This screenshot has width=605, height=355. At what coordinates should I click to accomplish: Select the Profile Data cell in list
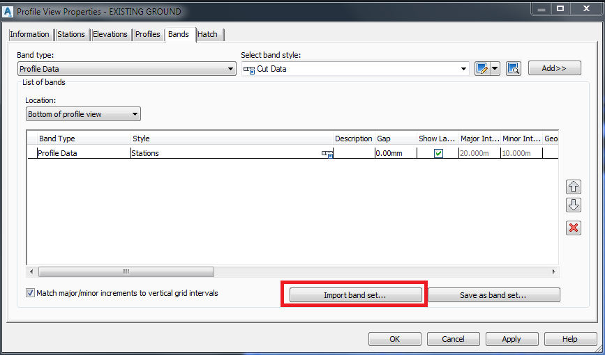[84, 153]
